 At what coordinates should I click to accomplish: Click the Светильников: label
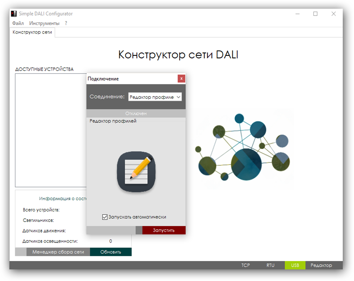click(x=38, y=220)
